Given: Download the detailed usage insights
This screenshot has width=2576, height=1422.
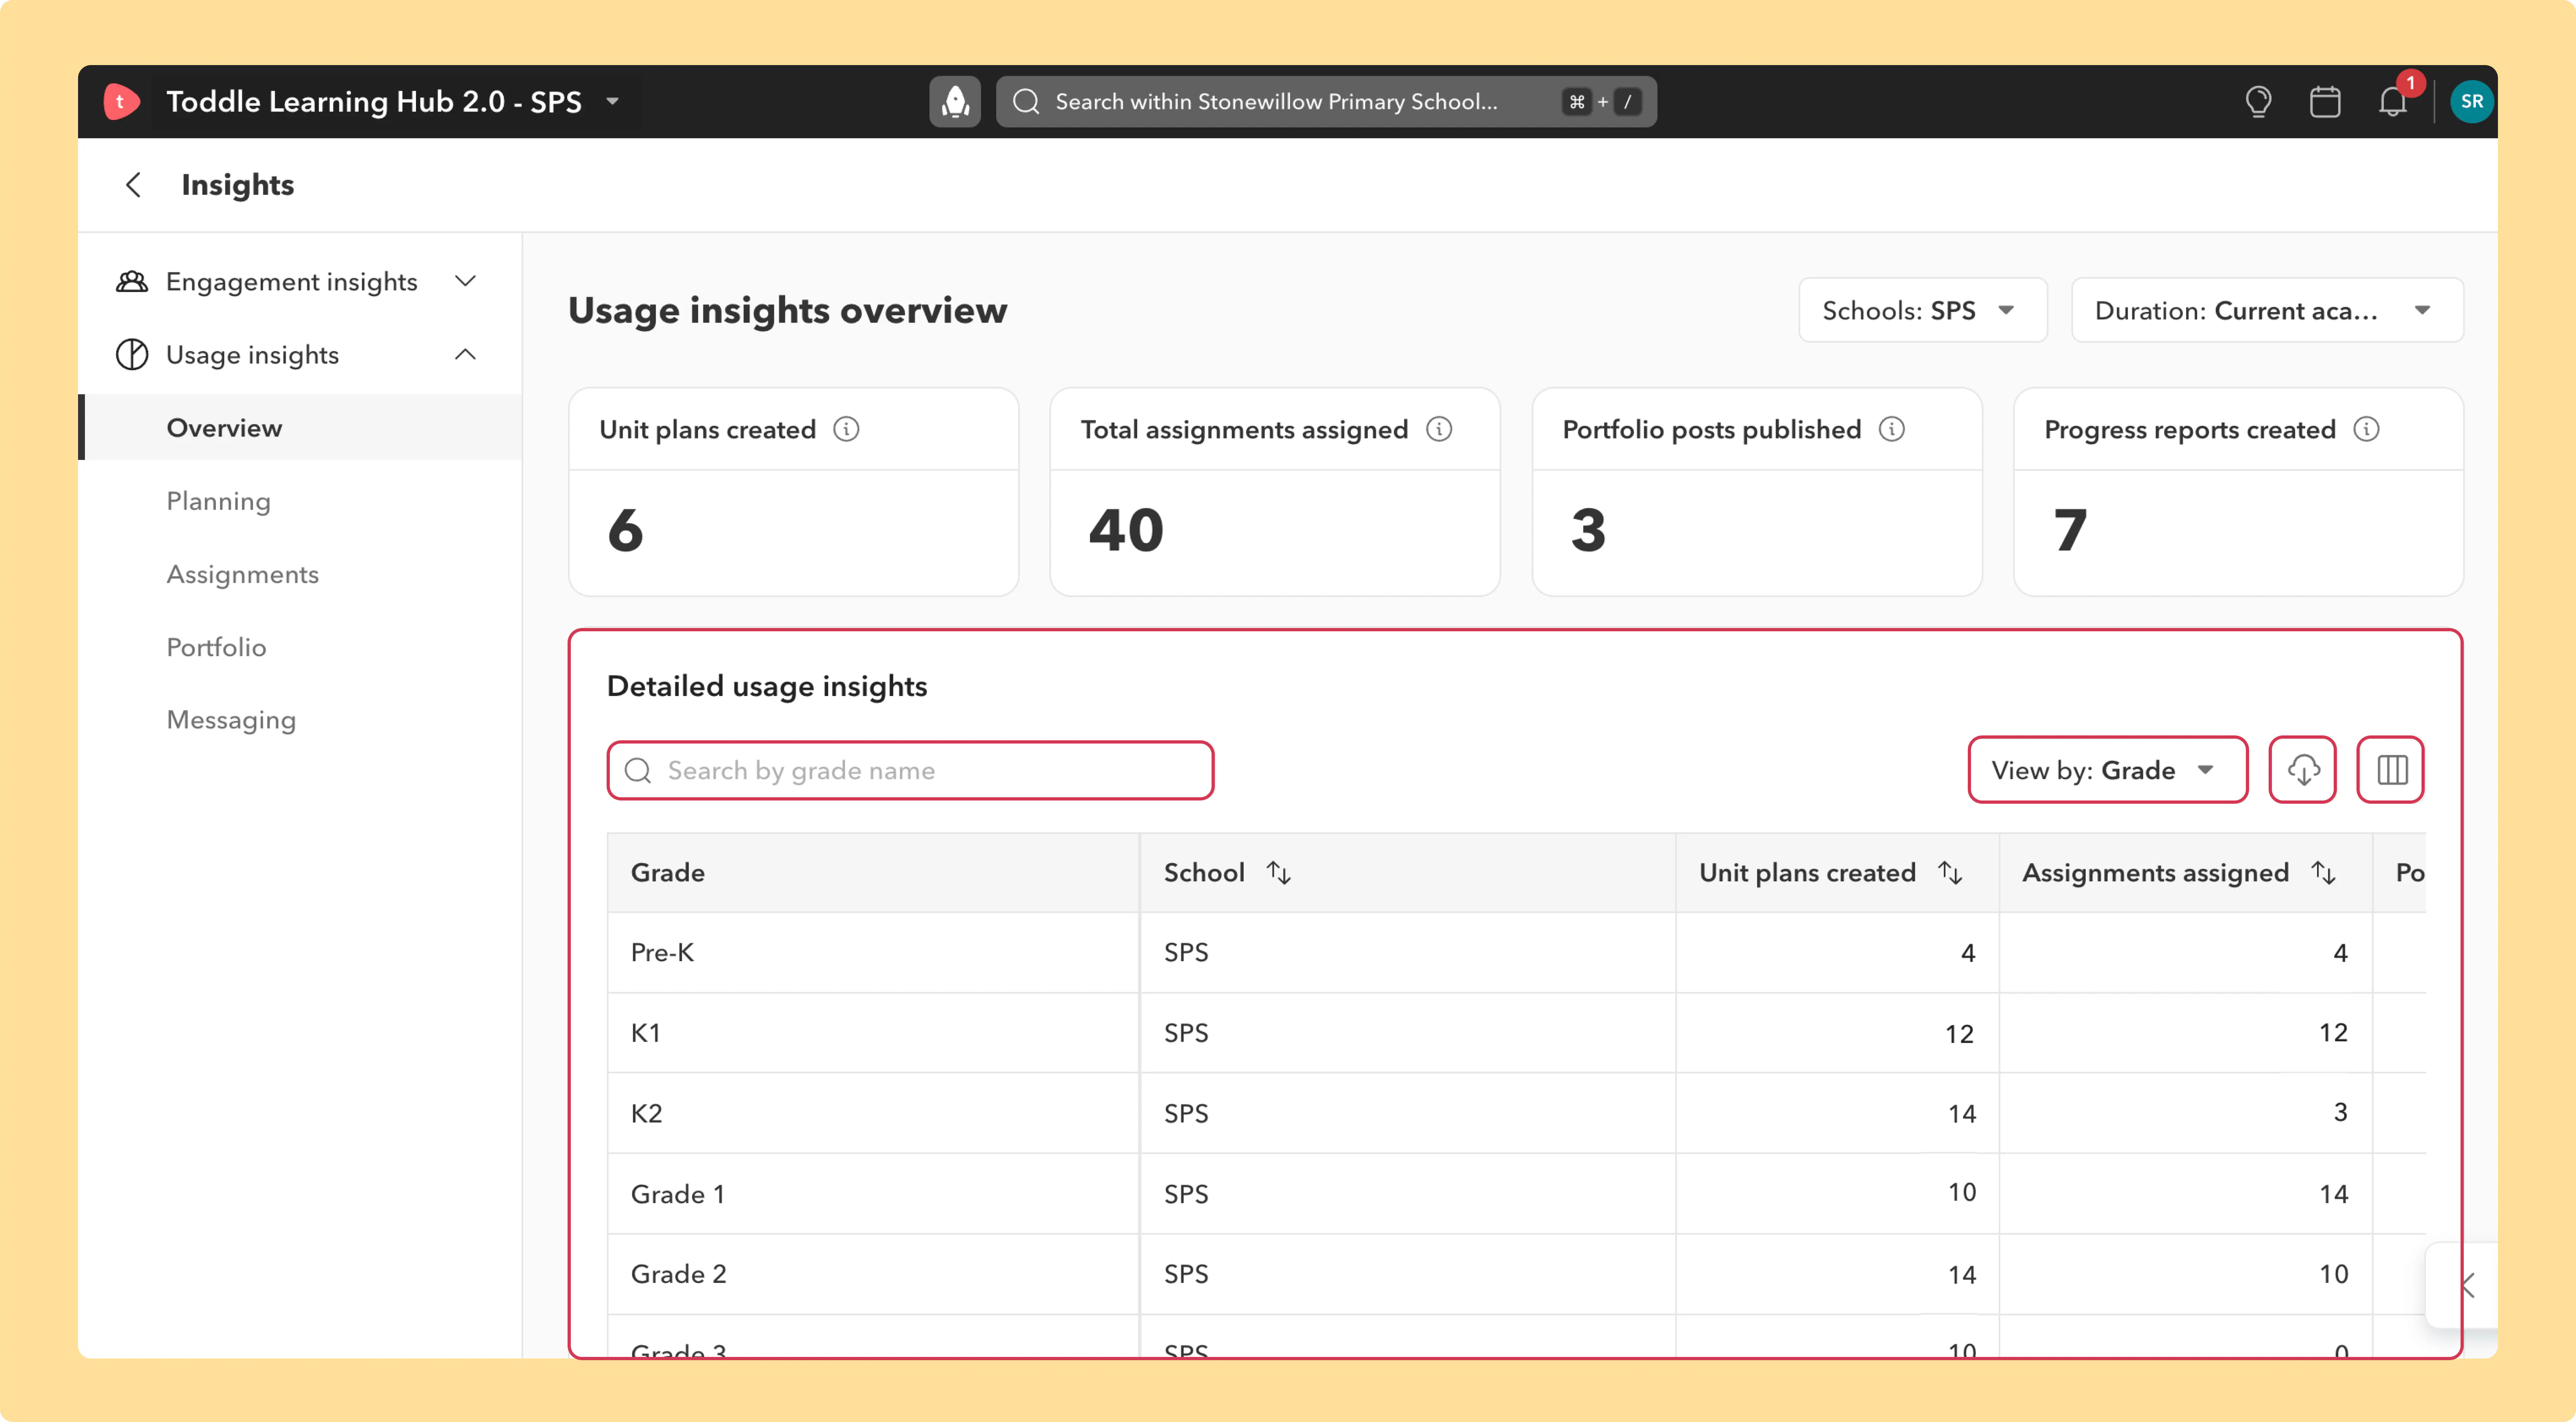Looking at the screenshot, I should [x=2303, y=770].
